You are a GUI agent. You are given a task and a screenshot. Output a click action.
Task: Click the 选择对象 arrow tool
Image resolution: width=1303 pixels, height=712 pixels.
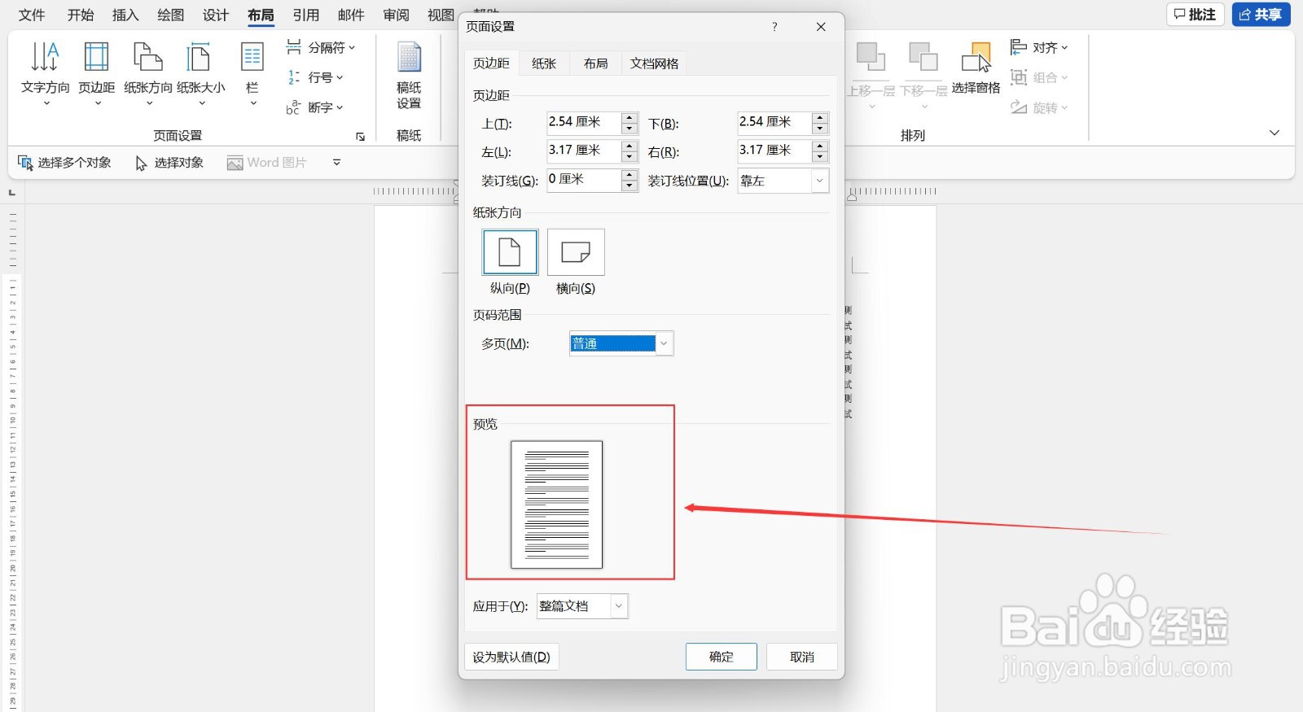pyautogui.click(x=169, y=163)
